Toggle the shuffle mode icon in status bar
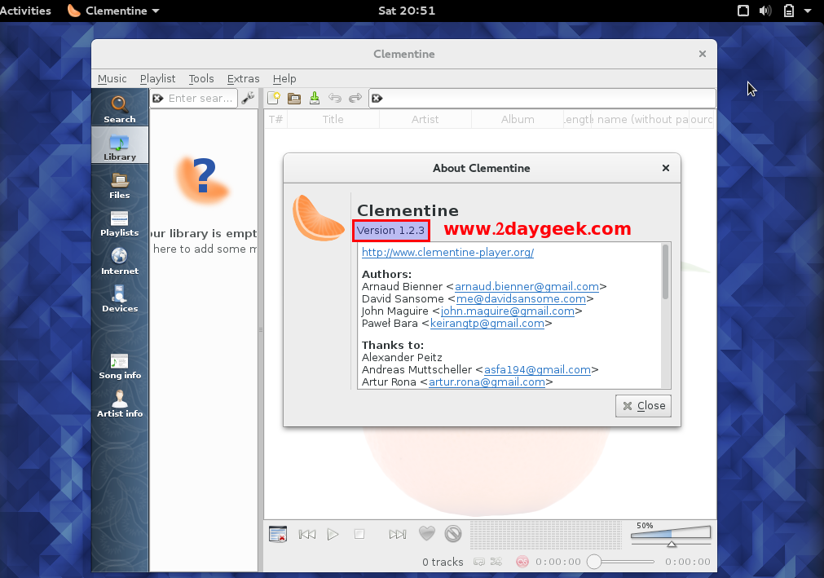 click(496, 562)
